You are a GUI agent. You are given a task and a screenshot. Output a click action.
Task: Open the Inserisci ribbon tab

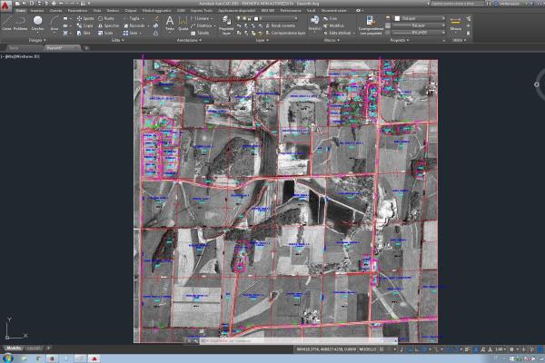point(36,10)
